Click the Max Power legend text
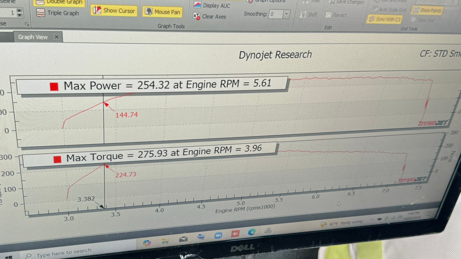461x259 pixels. (x=167, y=84)
